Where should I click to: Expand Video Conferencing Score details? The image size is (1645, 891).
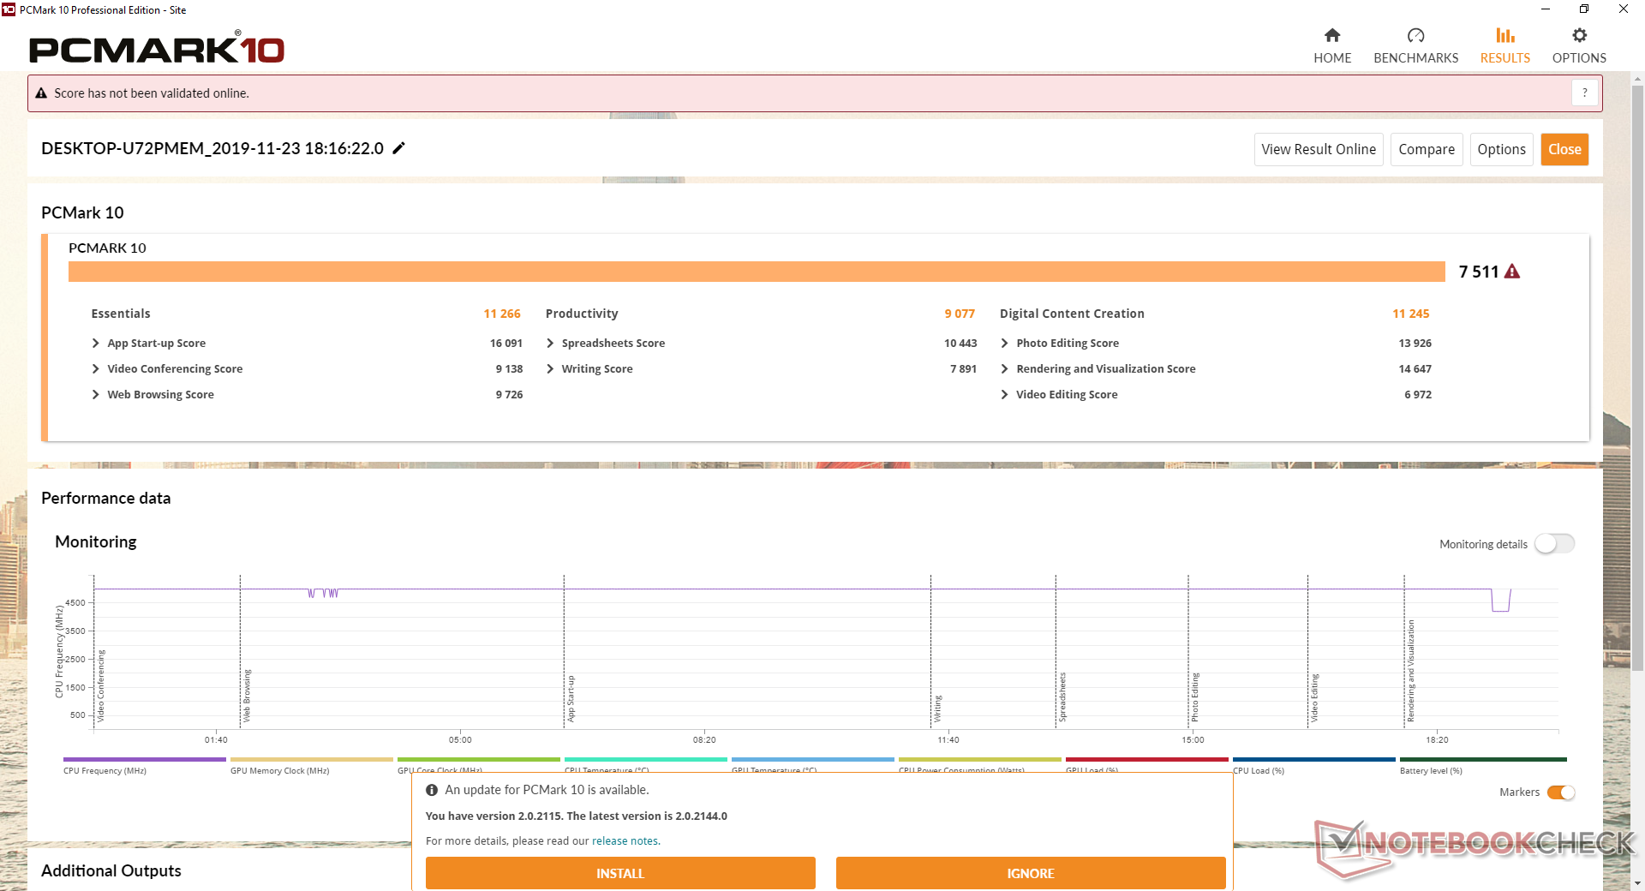pos(95,368)
